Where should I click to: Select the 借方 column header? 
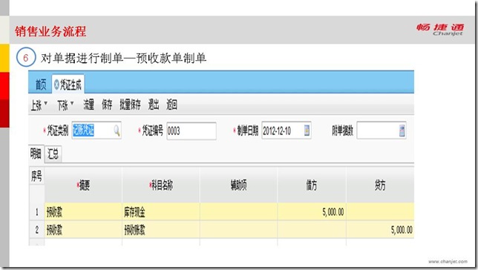click(x=312, y=185)
